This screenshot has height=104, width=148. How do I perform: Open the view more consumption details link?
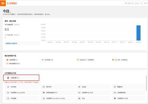(11, 43)
